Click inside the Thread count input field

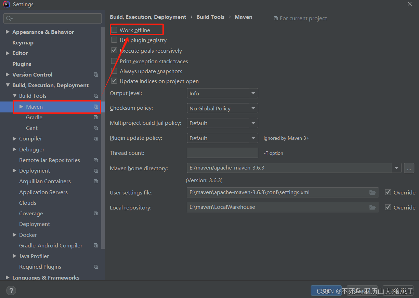pyautogui.click(x=222, y=153)
